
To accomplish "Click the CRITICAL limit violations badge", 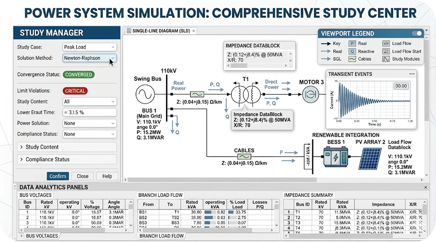I will click(75, 91).
